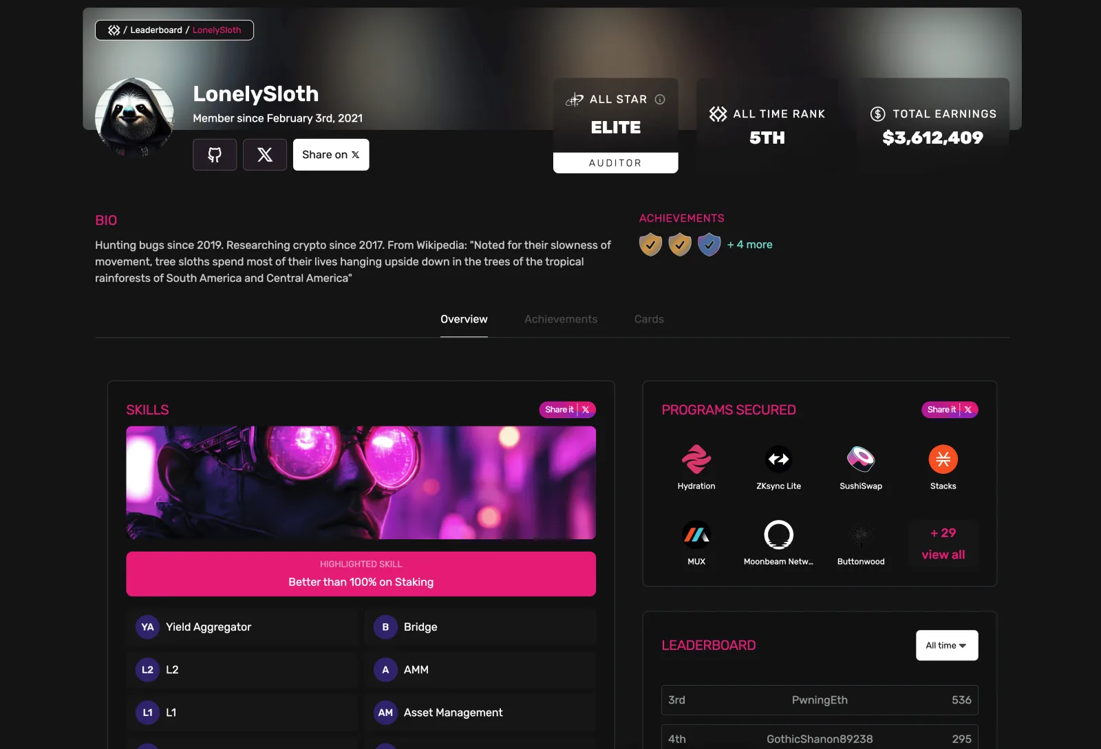Click the 5TH all time rank value

(767, 138)
